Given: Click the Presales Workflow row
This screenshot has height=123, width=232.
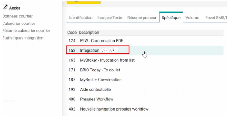Looking at the screenshot, I should click(x=96, y=99).
